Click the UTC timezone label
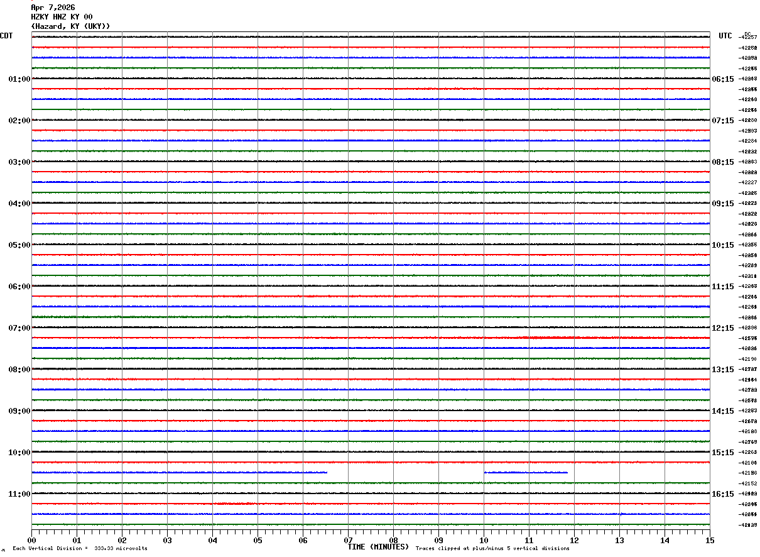The image size is (760, 557). coord(725,36)
